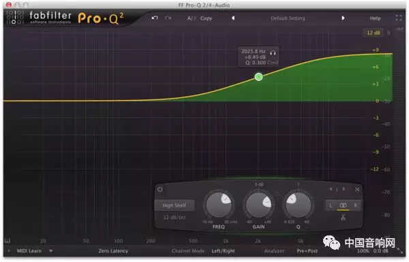Select the green EQ band dot on curve
Viewport: 409px width, 262px height.
pos(258,77)
